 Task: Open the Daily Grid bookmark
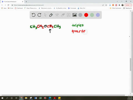[x=81, y=8]
